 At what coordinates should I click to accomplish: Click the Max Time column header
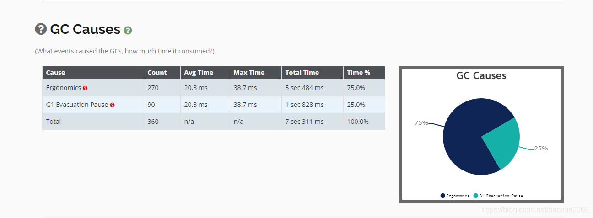pyautogui.click(x=249, y=73)
